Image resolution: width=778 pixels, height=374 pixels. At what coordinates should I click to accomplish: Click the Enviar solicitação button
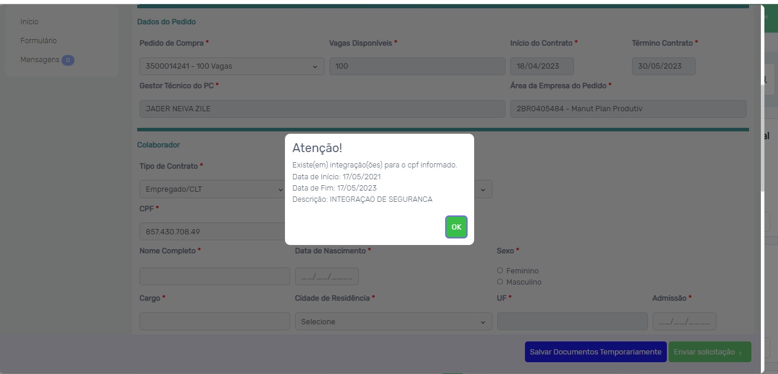709,352
